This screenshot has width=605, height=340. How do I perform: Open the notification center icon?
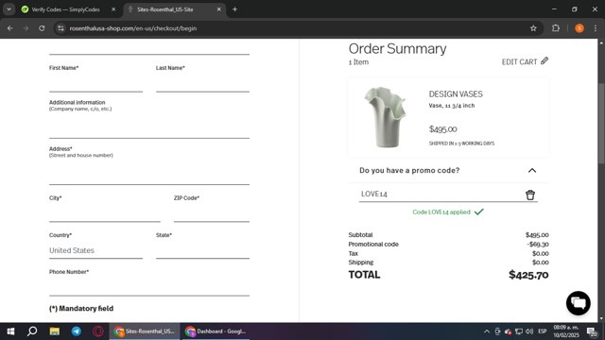(x=592, y=331)
